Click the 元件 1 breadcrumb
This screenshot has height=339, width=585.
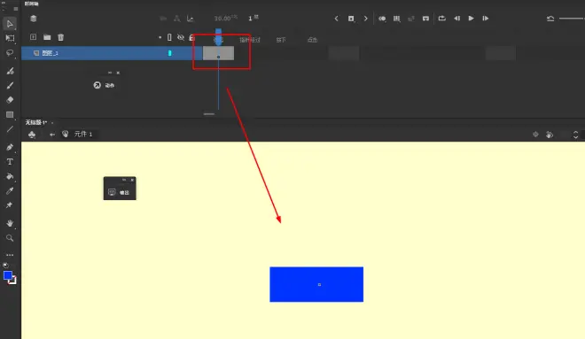(x=82, y=135)
